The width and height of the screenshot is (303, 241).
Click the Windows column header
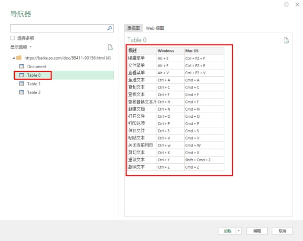171,51
